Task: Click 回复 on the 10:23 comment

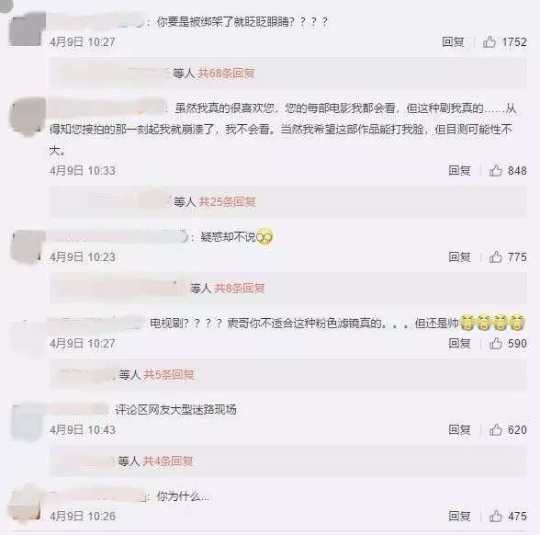Action: click(459, 257)
